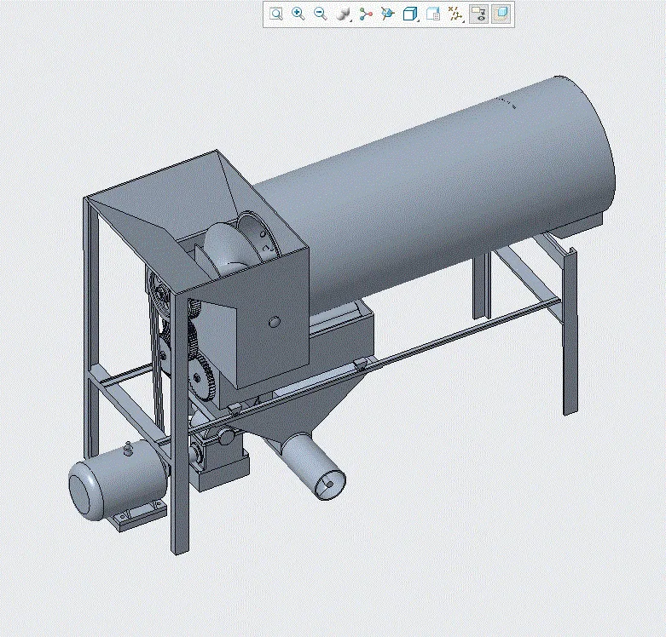Toggle annotation display eye button
The height and width of the screenshot is (637, 666).
pos(478,14)
